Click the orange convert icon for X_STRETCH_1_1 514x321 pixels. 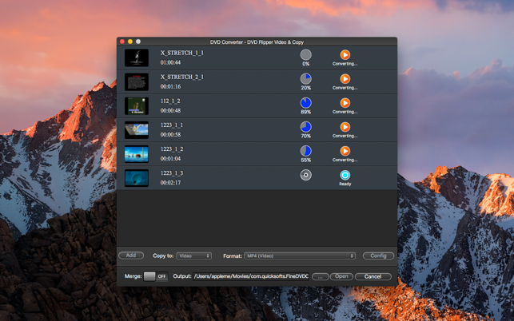click(345, 55)
